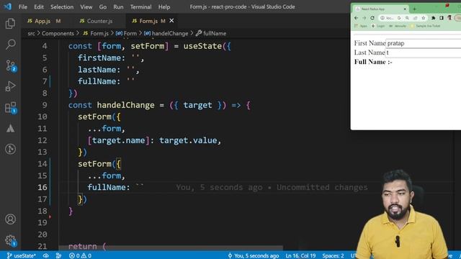Open the View menu
Image resolution: width=461 pixels, height=259 pixels.
[86, 6]
